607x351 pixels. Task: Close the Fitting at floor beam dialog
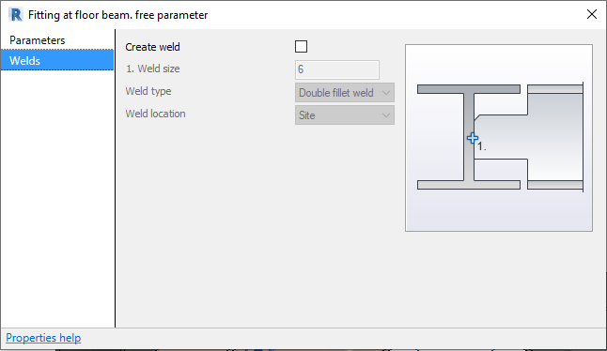[x=592, y=15]
